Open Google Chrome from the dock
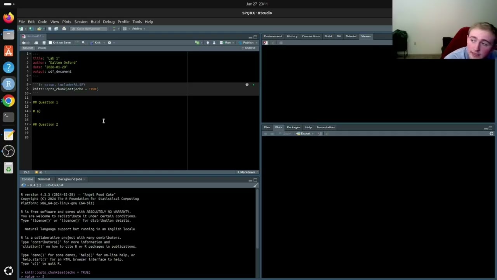The height and width of the screenshot is (280, 497). pyautogui.click(x=9, y=101)
